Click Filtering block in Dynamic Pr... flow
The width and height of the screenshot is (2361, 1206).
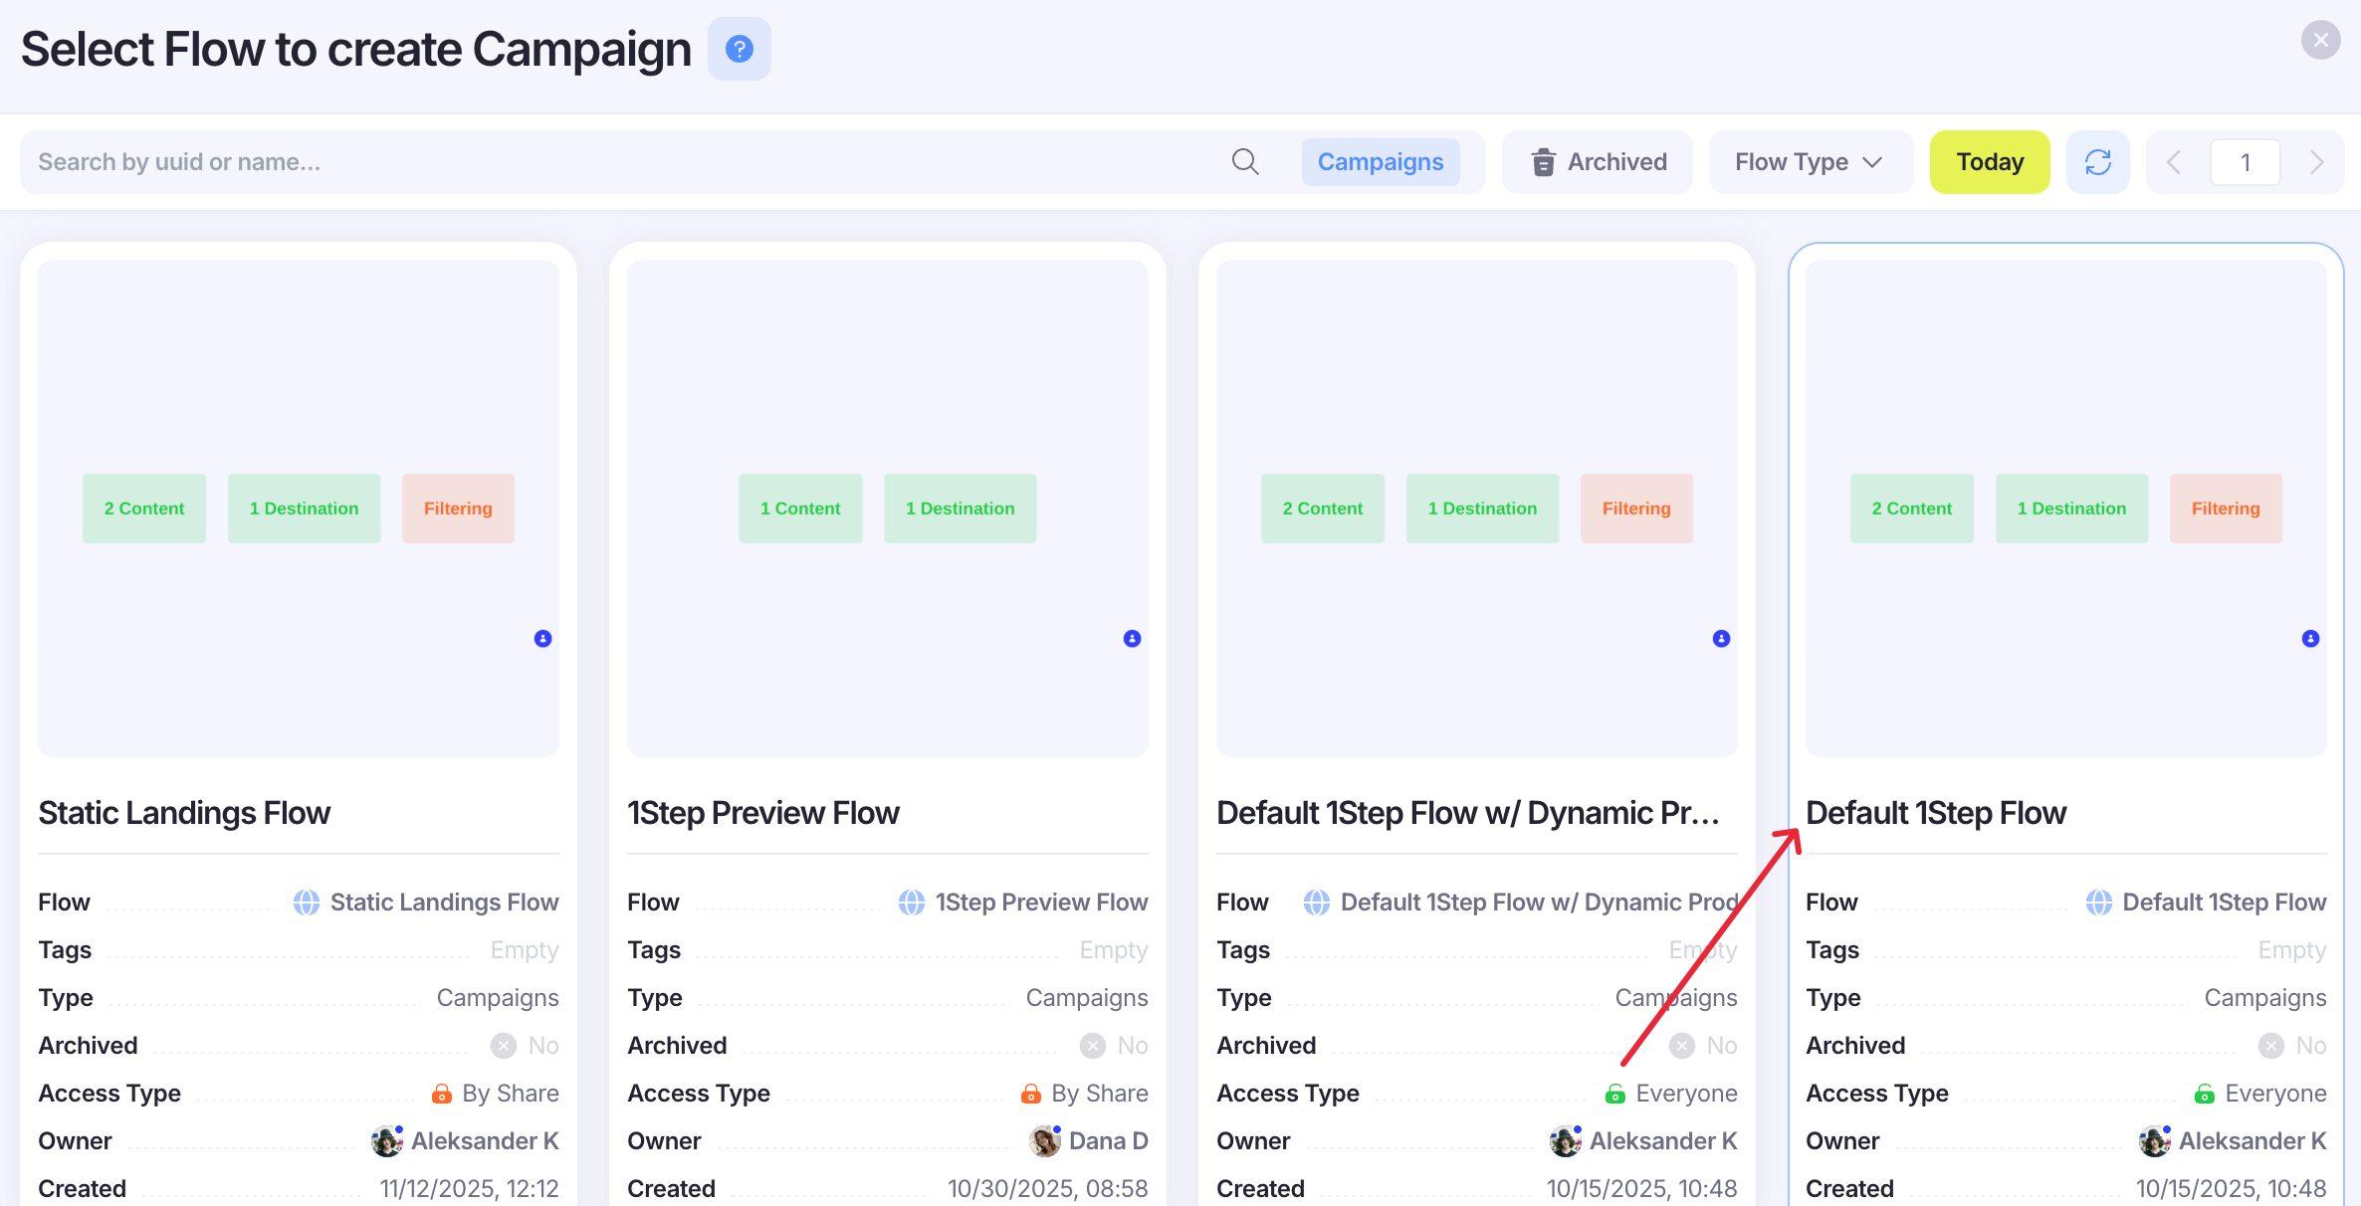pyautogui.click(x=1636, y=508)
